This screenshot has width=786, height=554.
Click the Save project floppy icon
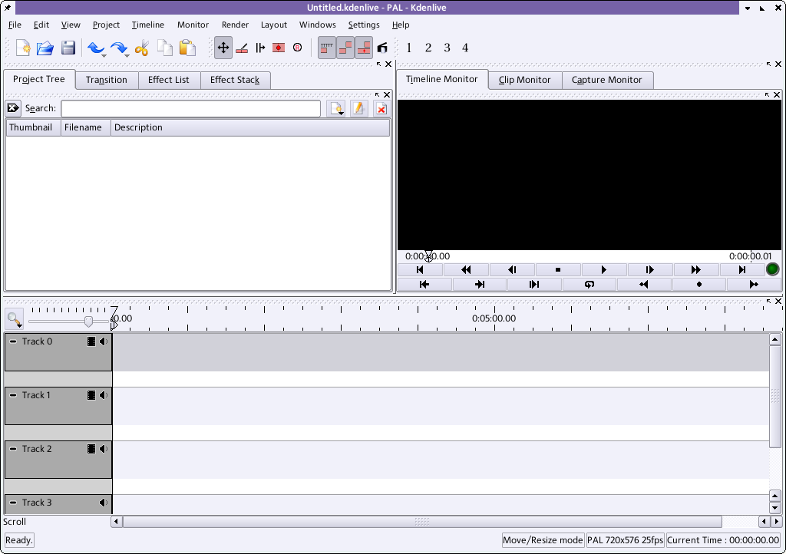coord(68,48)
